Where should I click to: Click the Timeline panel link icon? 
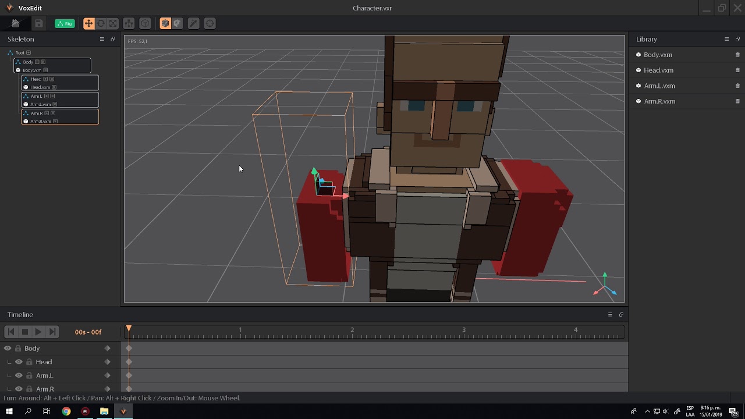pyautogui.click(x=621, y=314)
